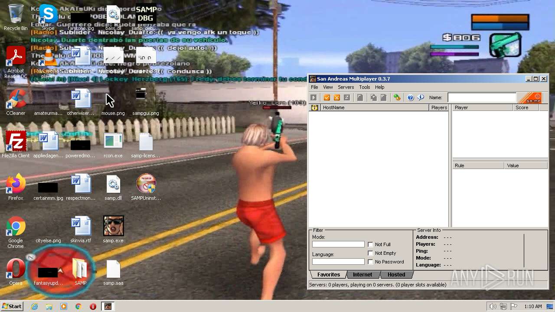This screenshot has width=555, height=312.
Task: Open Internet Explorer from taskbar
Action: [35, 306]
